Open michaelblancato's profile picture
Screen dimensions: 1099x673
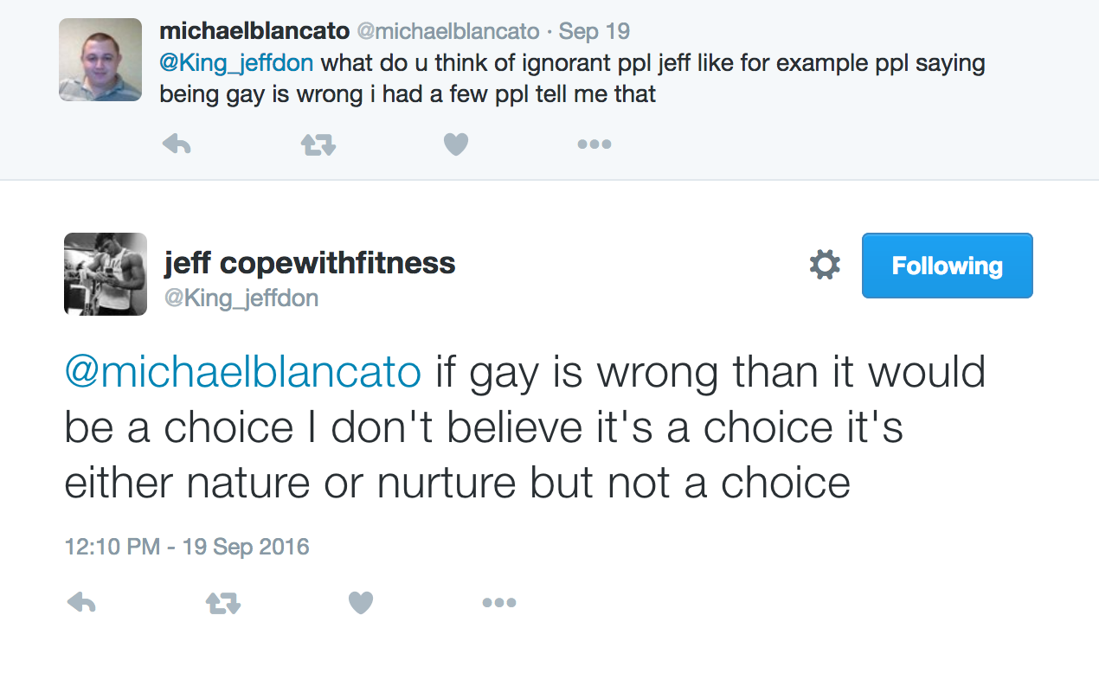[100, 60]
